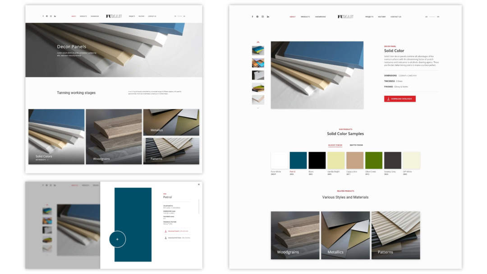Select third thumbnail with black-white panel
The height and width of the screenshot is (274, 487).
[258, 75]
